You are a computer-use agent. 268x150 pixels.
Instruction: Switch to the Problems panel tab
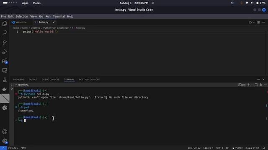[x=19, y=80]
